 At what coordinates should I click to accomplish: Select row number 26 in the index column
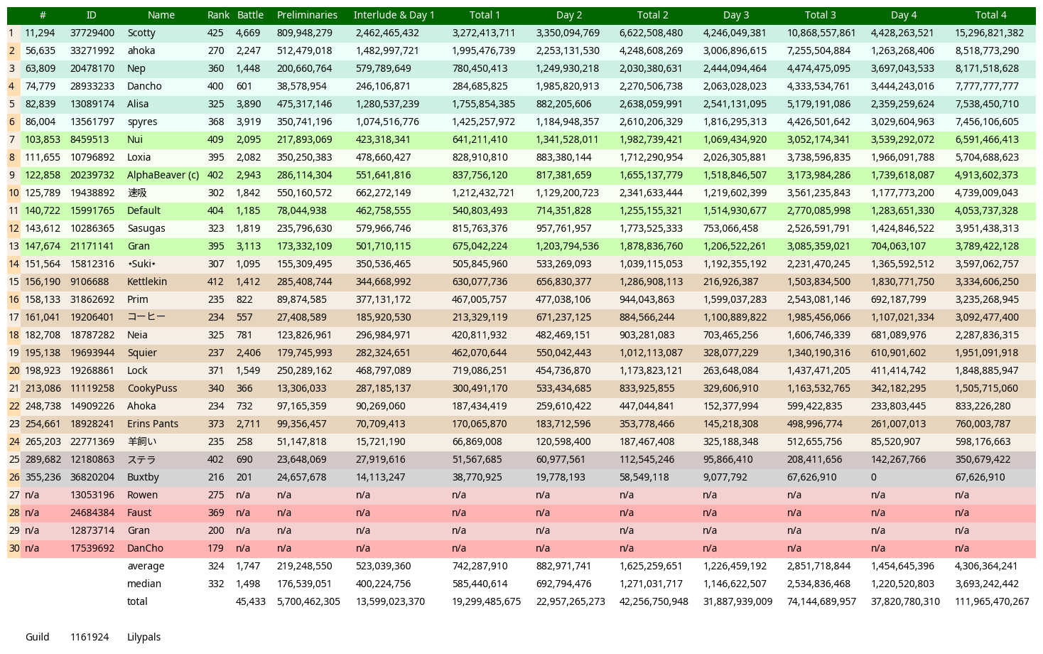pyautogui.click(x=13, y=477)
